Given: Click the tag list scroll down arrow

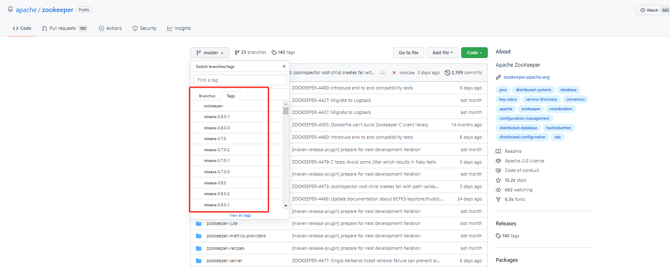Looking at the screenshot, I should (x=286, y=206).
